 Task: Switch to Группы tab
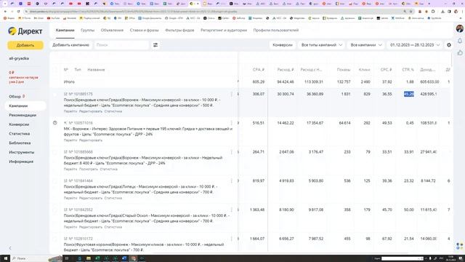(87, 31)
